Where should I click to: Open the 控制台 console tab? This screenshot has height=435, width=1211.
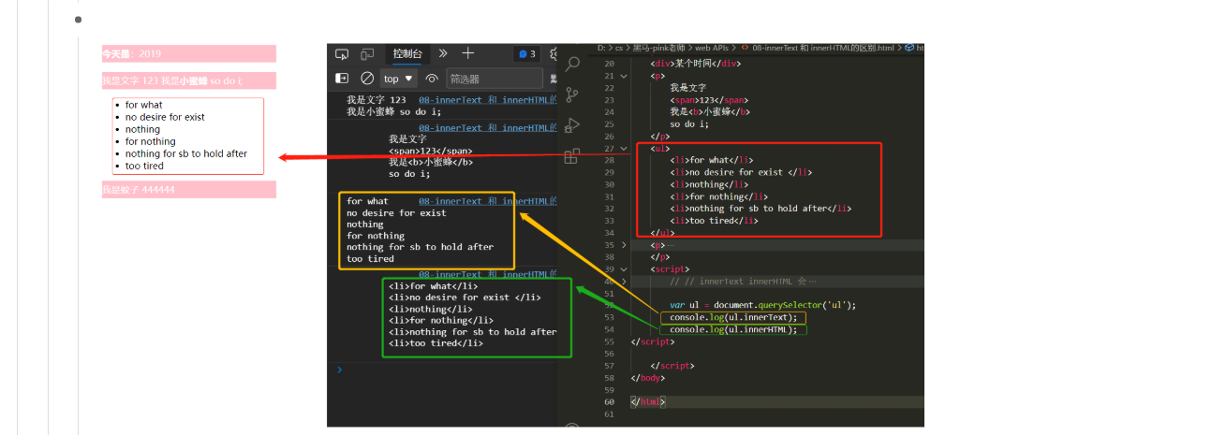[x=407, y=54]
